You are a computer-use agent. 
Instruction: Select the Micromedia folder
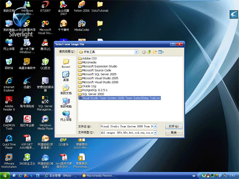tap(87, 63)
